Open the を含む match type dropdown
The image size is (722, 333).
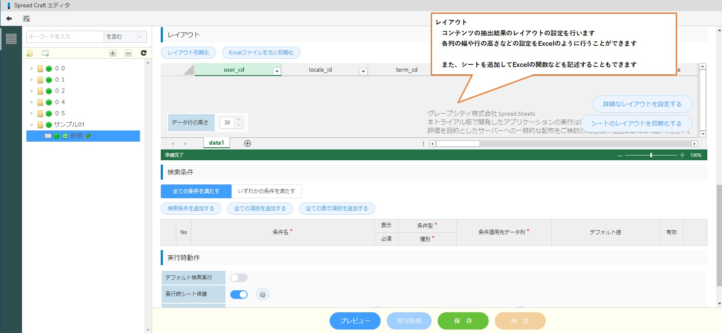(x=124, y=37)
